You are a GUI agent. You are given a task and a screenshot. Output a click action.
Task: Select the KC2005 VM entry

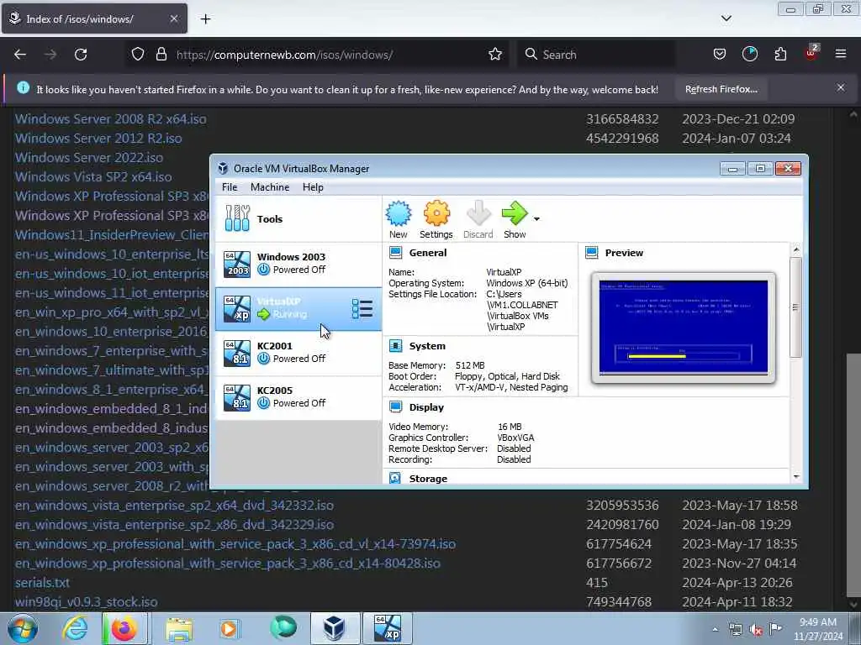pos(298,397)
